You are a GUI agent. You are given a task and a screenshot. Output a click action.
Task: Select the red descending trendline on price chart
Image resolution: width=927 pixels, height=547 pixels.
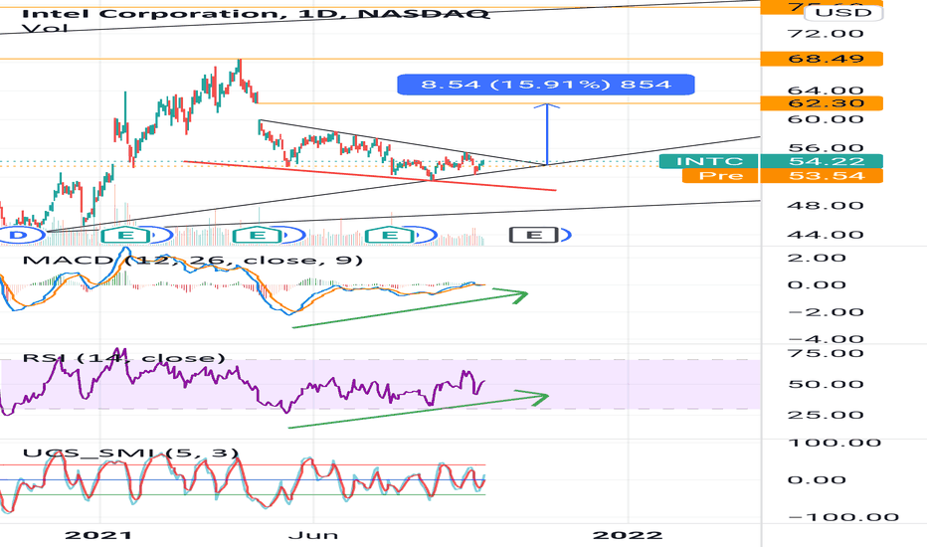[x=369, y=176]
